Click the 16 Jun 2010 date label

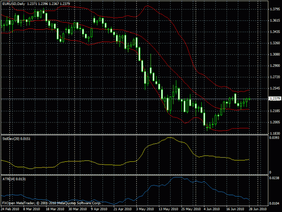(x=235, y=209)
